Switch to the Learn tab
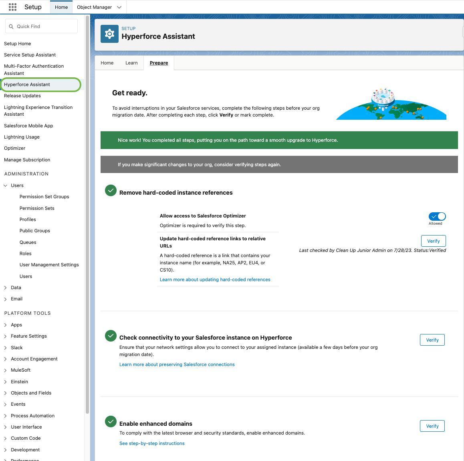The width and height of the screenshot is (464, 461). coord(131,63)
